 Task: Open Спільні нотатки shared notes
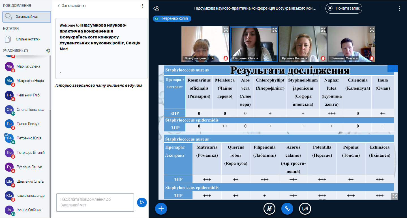click(27, 39)
